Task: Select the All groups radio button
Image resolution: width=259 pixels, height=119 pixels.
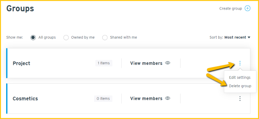Action: (x=33, y=38)
